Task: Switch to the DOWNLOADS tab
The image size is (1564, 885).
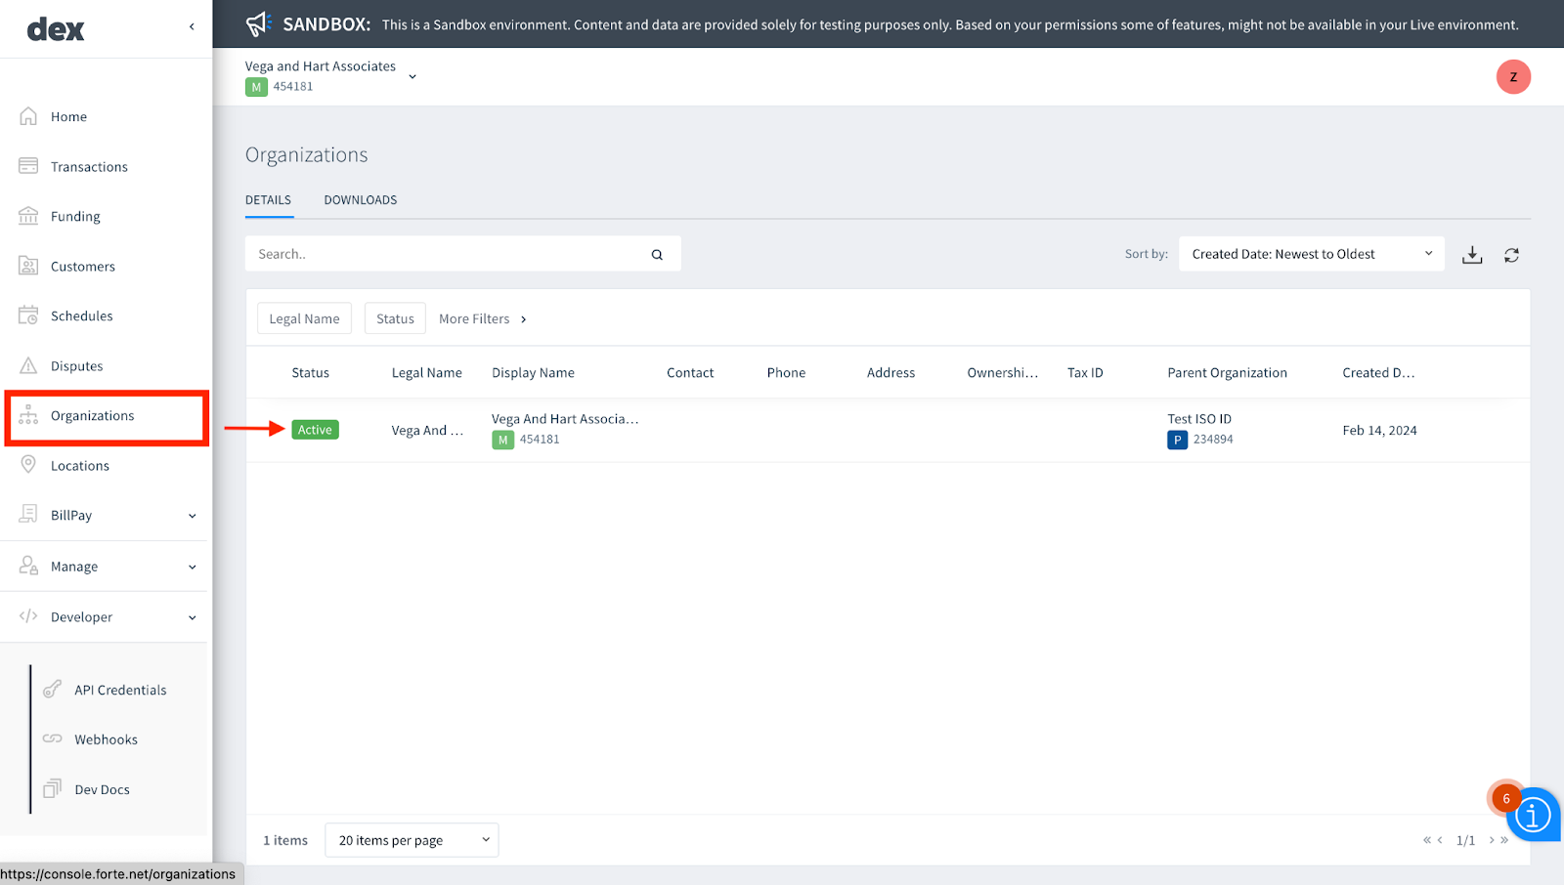Action: tap(360, 199)
